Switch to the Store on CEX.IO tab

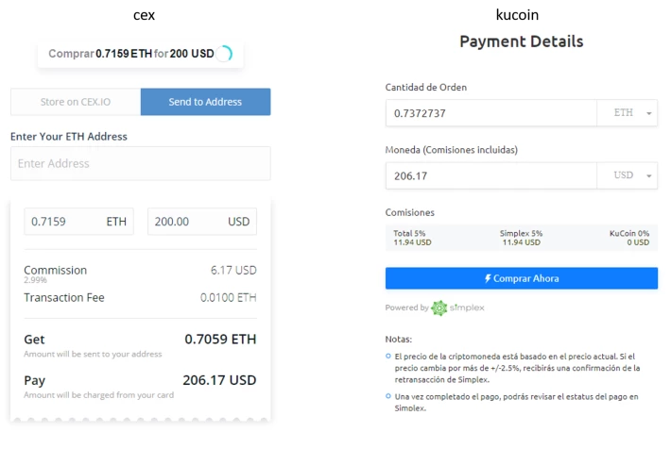pyautogui.click(x=76, y=102)
